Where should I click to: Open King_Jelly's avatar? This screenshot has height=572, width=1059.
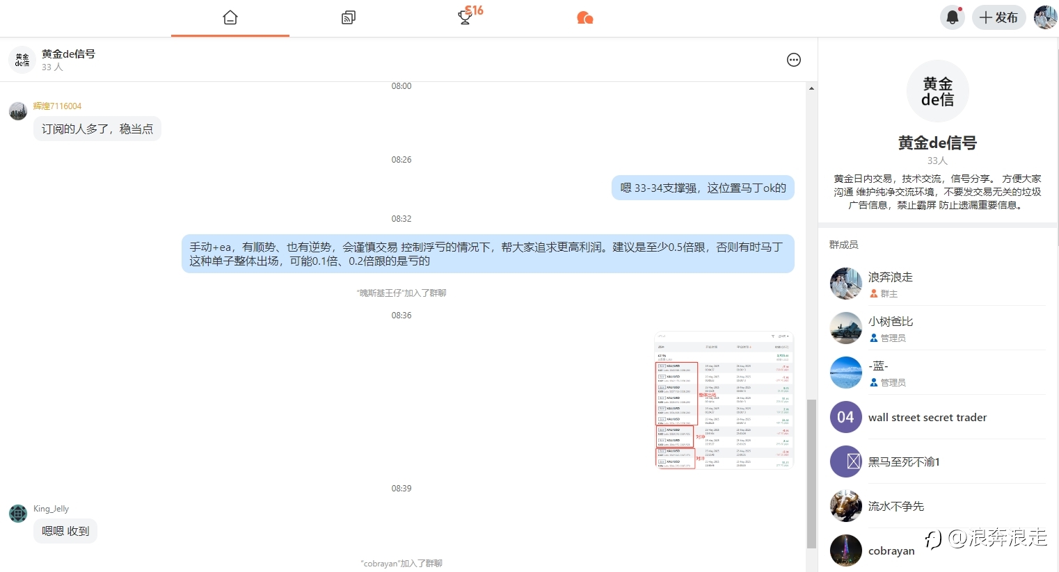tap(18, 513)
